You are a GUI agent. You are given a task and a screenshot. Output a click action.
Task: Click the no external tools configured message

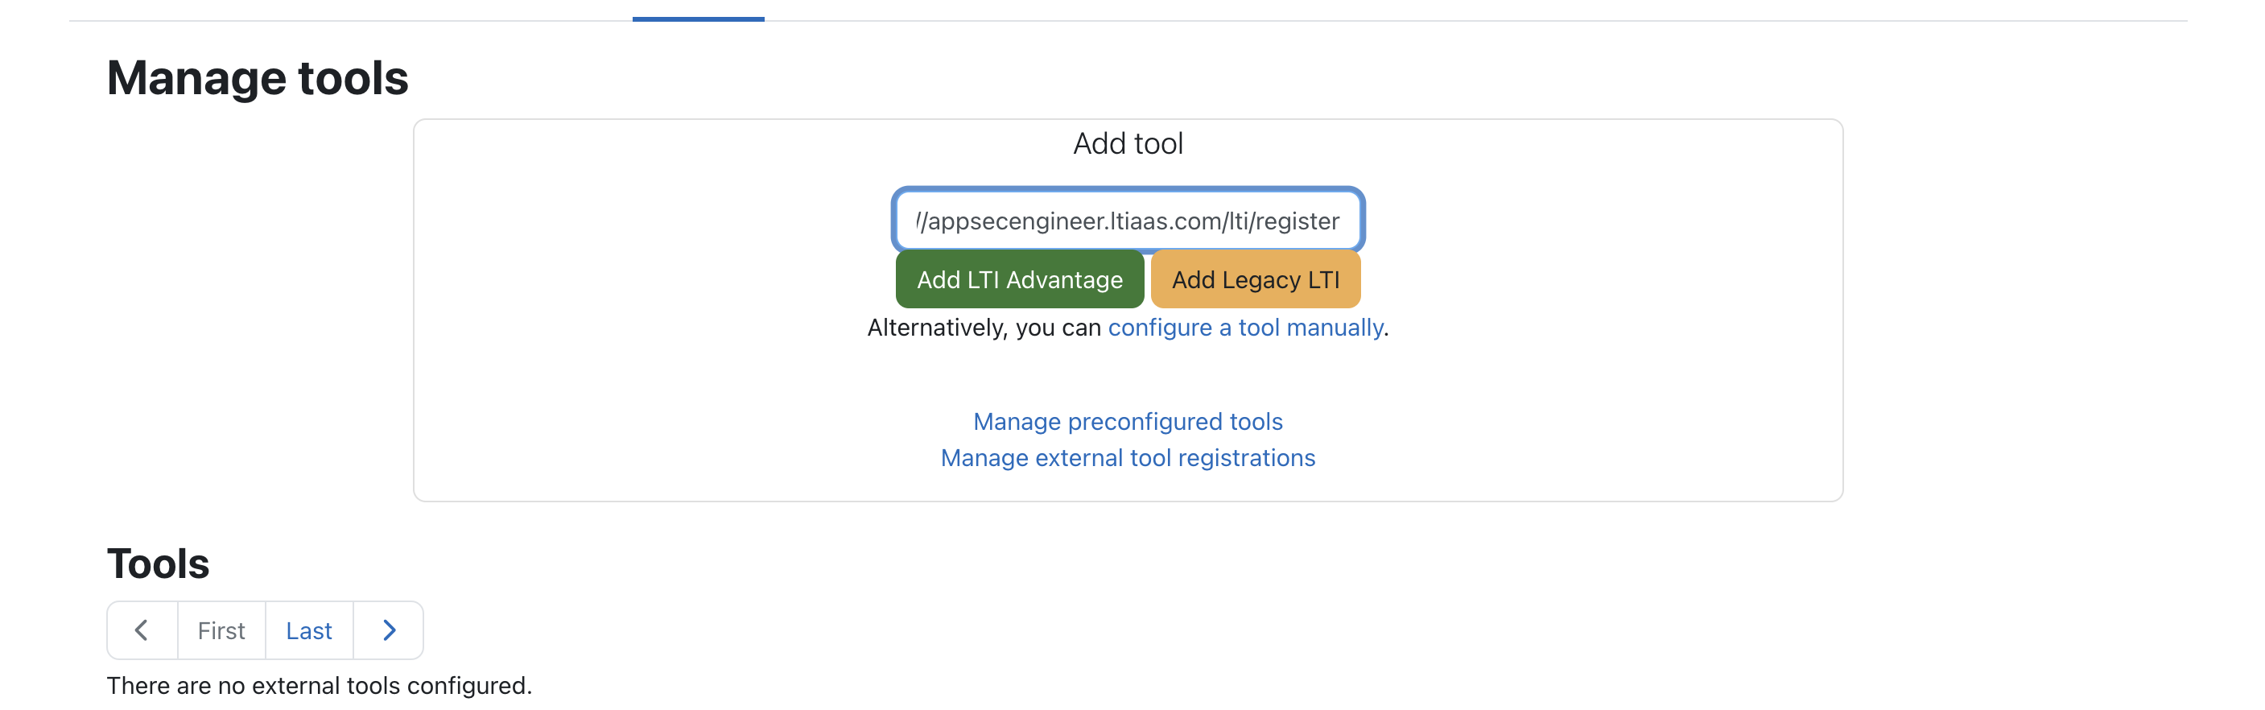pyautogui.click(x=320, y=685)
